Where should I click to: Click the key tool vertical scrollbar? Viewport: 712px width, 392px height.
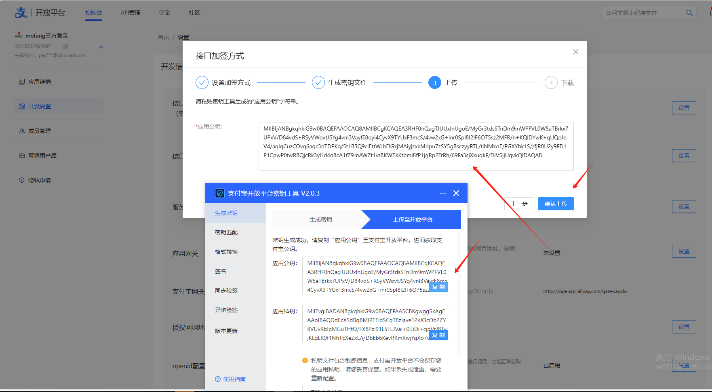(459, 295)
